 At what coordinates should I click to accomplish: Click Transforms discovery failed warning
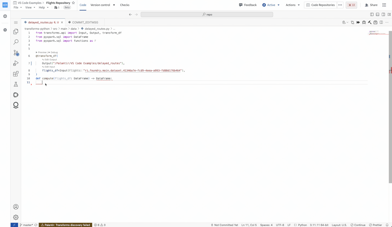coord(66,225)
